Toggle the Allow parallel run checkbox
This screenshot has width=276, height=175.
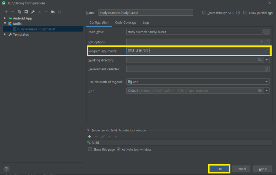point(245,13)
